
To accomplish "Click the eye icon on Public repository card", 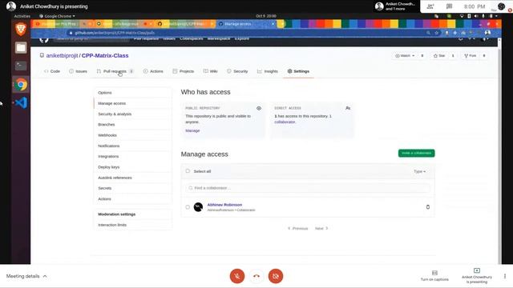I will pyautogui.click(x=259, y=108).
